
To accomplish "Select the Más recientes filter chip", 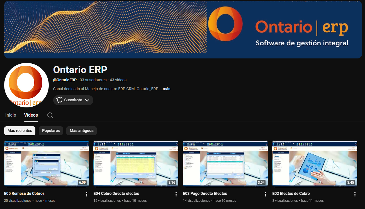I will point(20,131).
